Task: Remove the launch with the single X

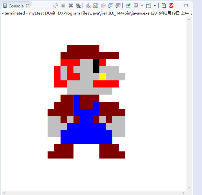Action: tap(71, 6)
